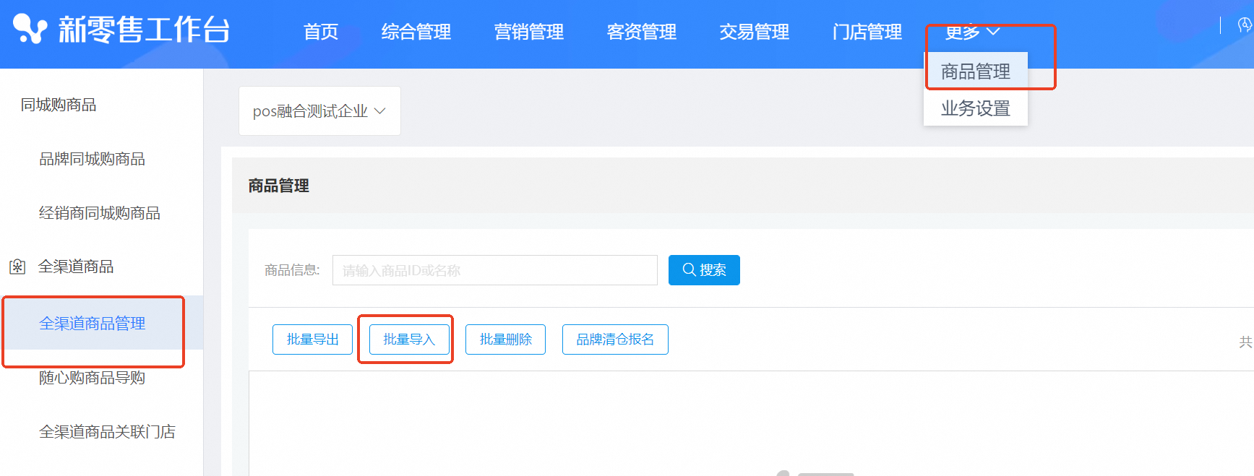Go to the 首页 tab
This screenshot has width=1254, height=476.
tap(320, 32)
